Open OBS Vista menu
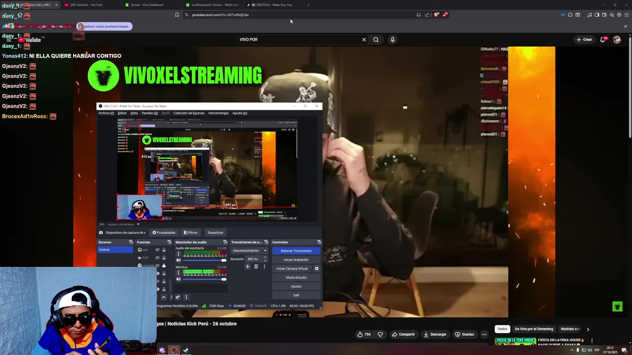632x355 pixels. click(x=134, y=113)
